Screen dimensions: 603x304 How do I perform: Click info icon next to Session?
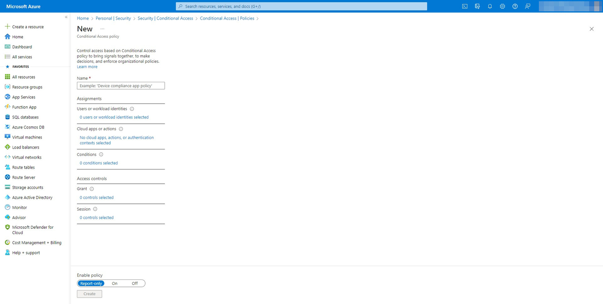(95, 209)
